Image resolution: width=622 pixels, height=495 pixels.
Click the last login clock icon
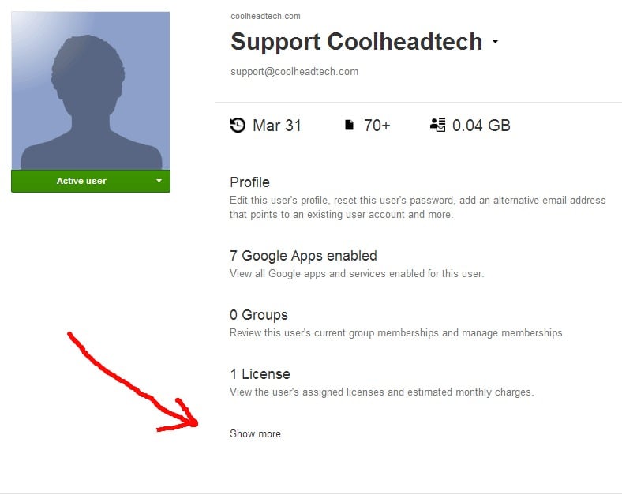coord(238,125)
